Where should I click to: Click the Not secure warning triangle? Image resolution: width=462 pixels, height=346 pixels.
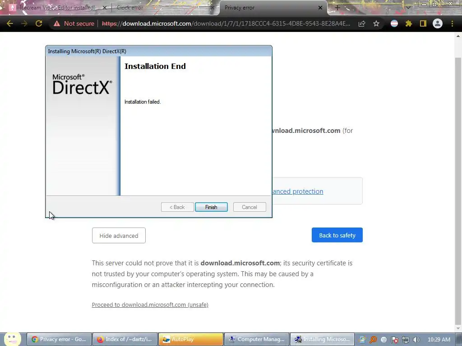[x=56, y=23]
